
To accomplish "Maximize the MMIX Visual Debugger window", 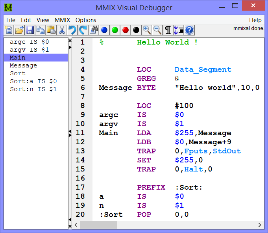I will pyautogui.click(x=235, y=6).
